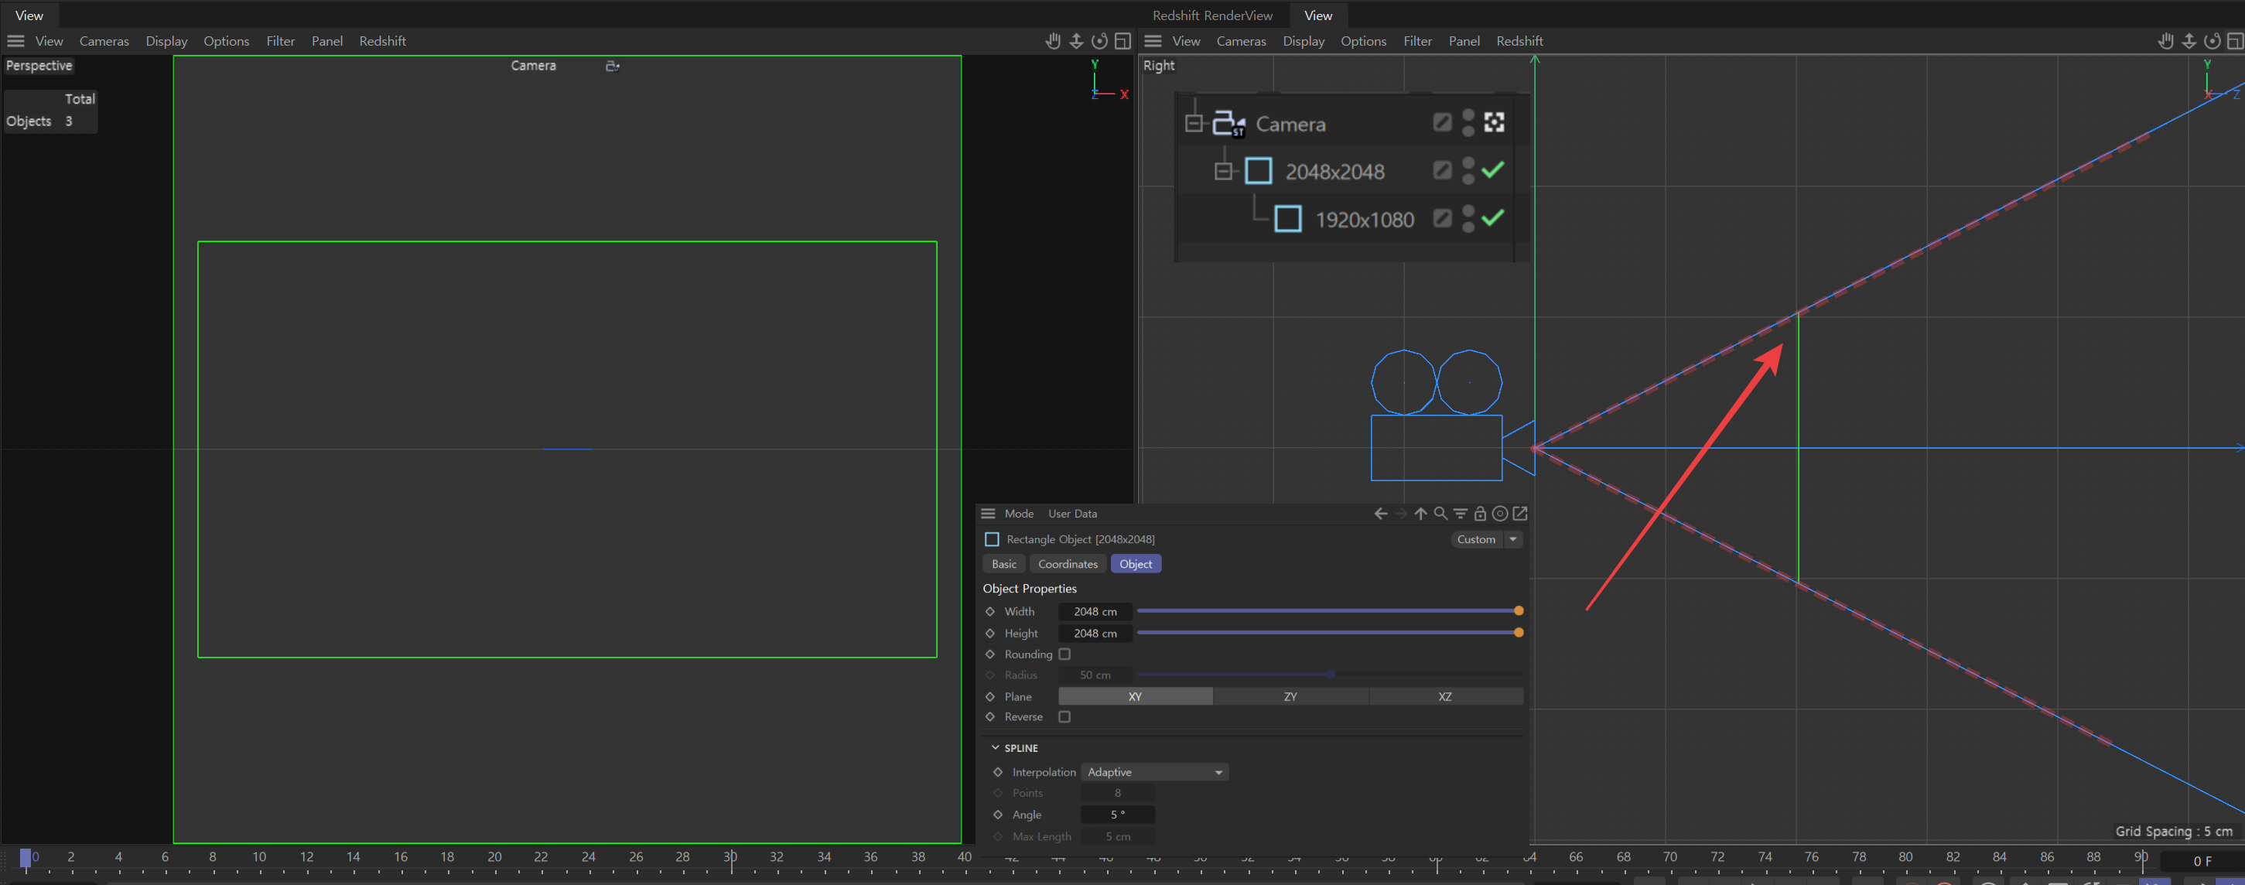This screenshot has height=885, width=2245.
Task: Open Attribute Manager in new window icon
Action: [x=1520, y=514]
